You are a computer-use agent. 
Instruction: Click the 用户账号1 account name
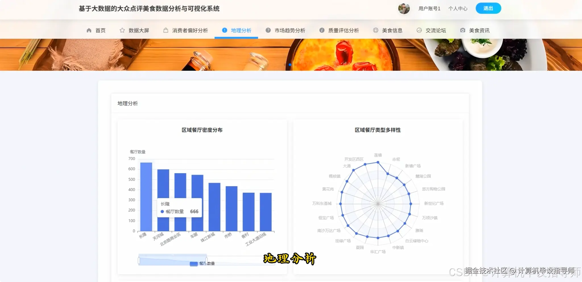[x=429, y=9]
